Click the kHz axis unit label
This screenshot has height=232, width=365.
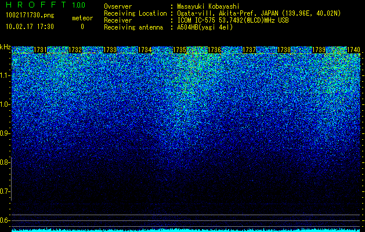point(5,47)
